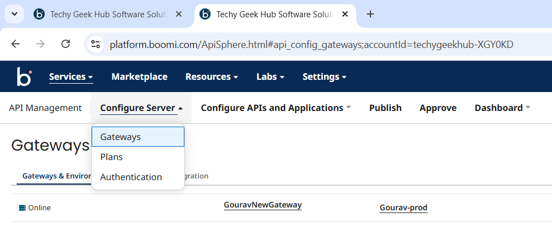Expand the Services dropdown menu
This screenshot has height=227, width=552.
pos(70,76)
